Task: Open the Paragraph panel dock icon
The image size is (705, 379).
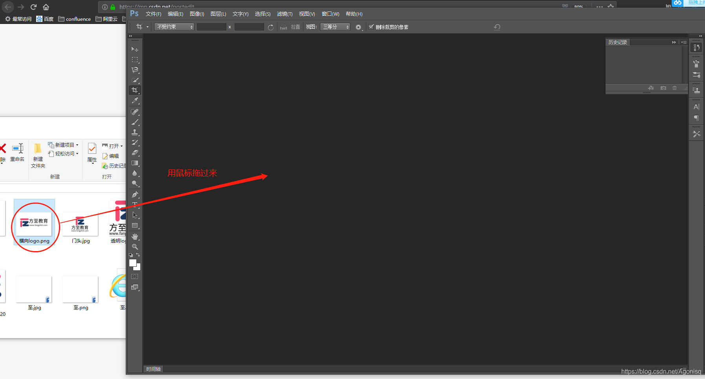Action: click(696, 118)
